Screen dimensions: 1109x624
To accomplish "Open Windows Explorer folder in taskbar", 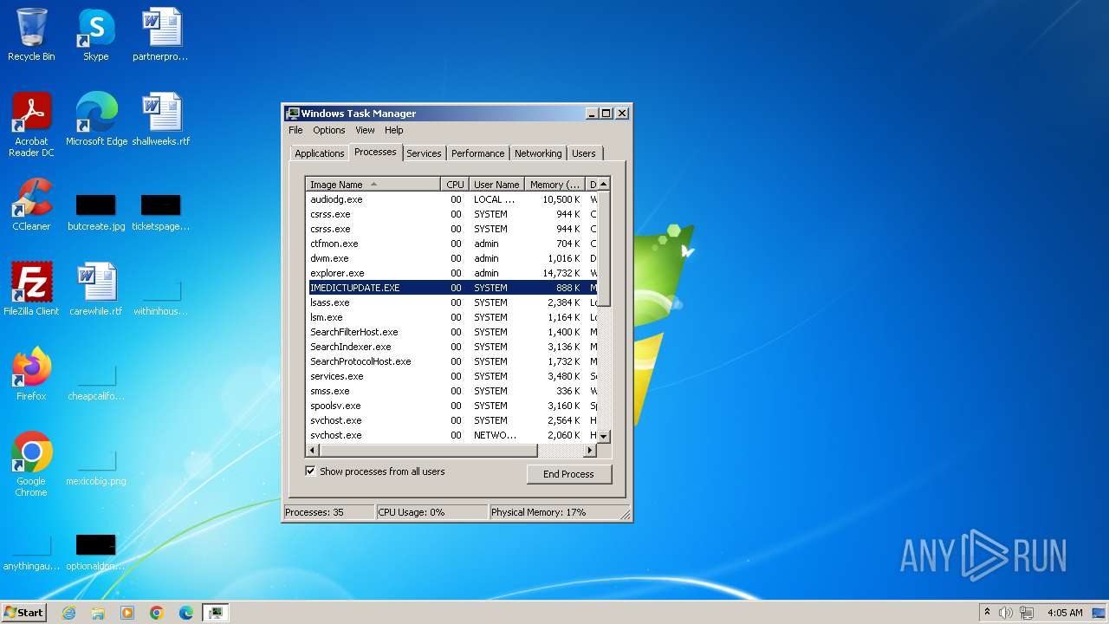I will [98, 613].
